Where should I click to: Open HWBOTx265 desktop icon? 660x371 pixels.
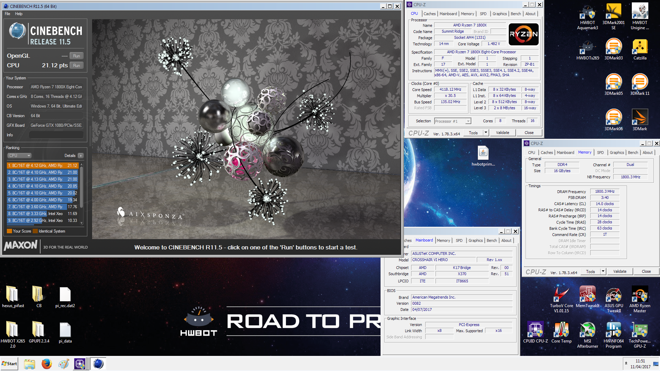tap(587, 50)
